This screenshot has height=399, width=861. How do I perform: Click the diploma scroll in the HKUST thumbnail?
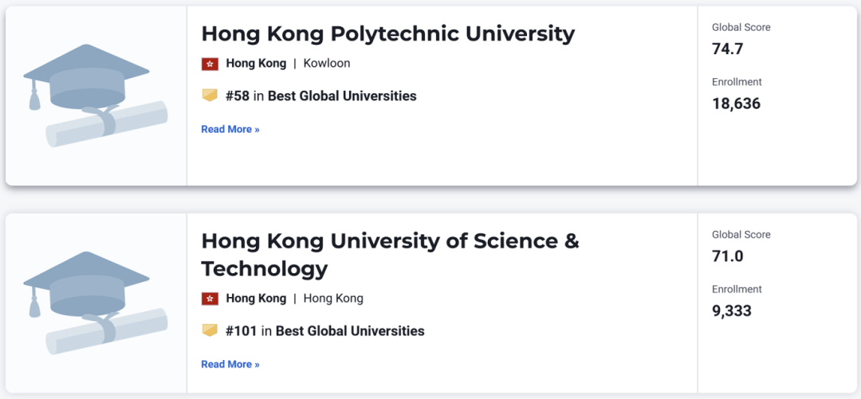pos(107,333)
